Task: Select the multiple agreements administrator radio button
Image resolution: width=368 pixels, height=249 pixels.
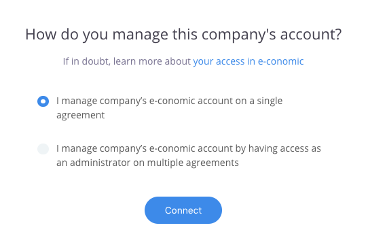Action: click(43, 149)
